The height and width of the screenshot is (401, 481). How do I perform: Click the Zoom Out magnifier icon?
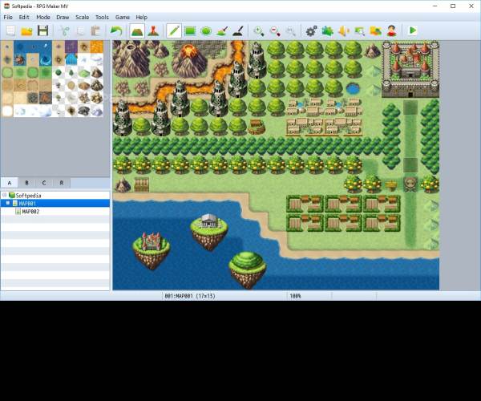275,30
